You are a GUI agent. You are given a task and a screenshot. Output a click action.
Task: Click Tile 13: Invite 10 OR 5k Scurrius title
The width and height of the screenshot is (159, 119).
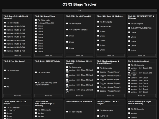coord(79,102)
